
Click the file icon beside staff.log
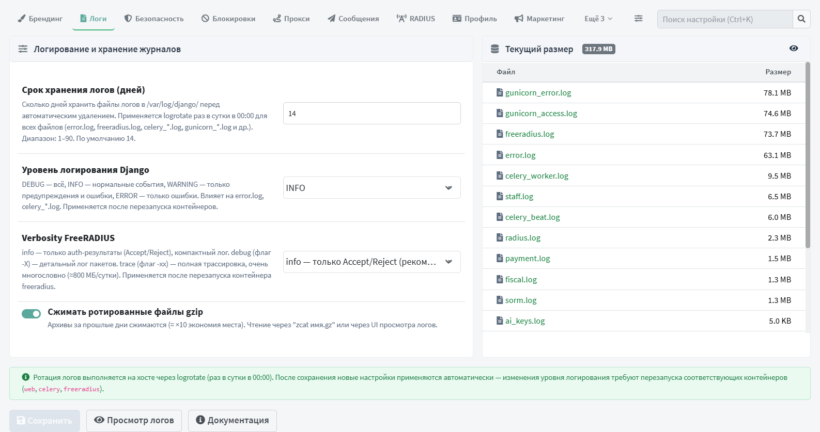tap(500, 197)
